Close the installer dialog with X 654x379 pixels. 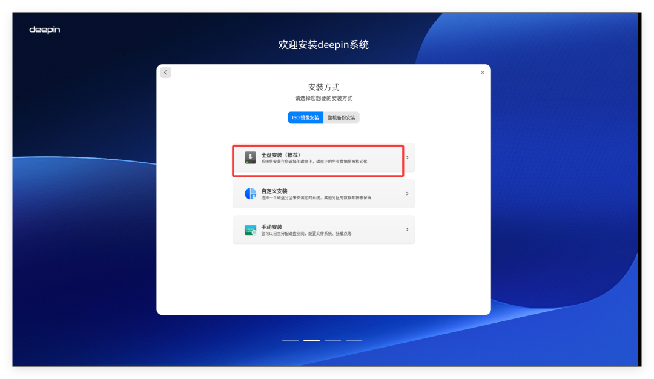point(483,73)
